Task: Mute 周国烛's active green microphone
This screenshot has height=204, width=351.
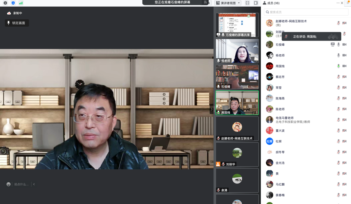Action: click(x=338, y=66)
